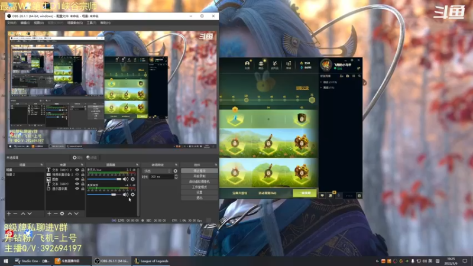Increase transition duration with stepper
The width and height of the screenshot is (473, 266).
[176, 176]
